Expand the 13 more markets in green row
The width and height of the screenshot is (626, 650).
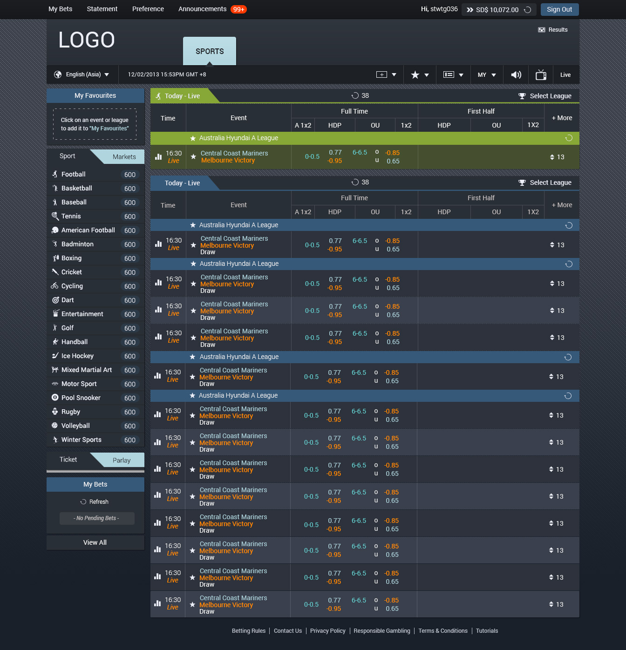[557, 157]
